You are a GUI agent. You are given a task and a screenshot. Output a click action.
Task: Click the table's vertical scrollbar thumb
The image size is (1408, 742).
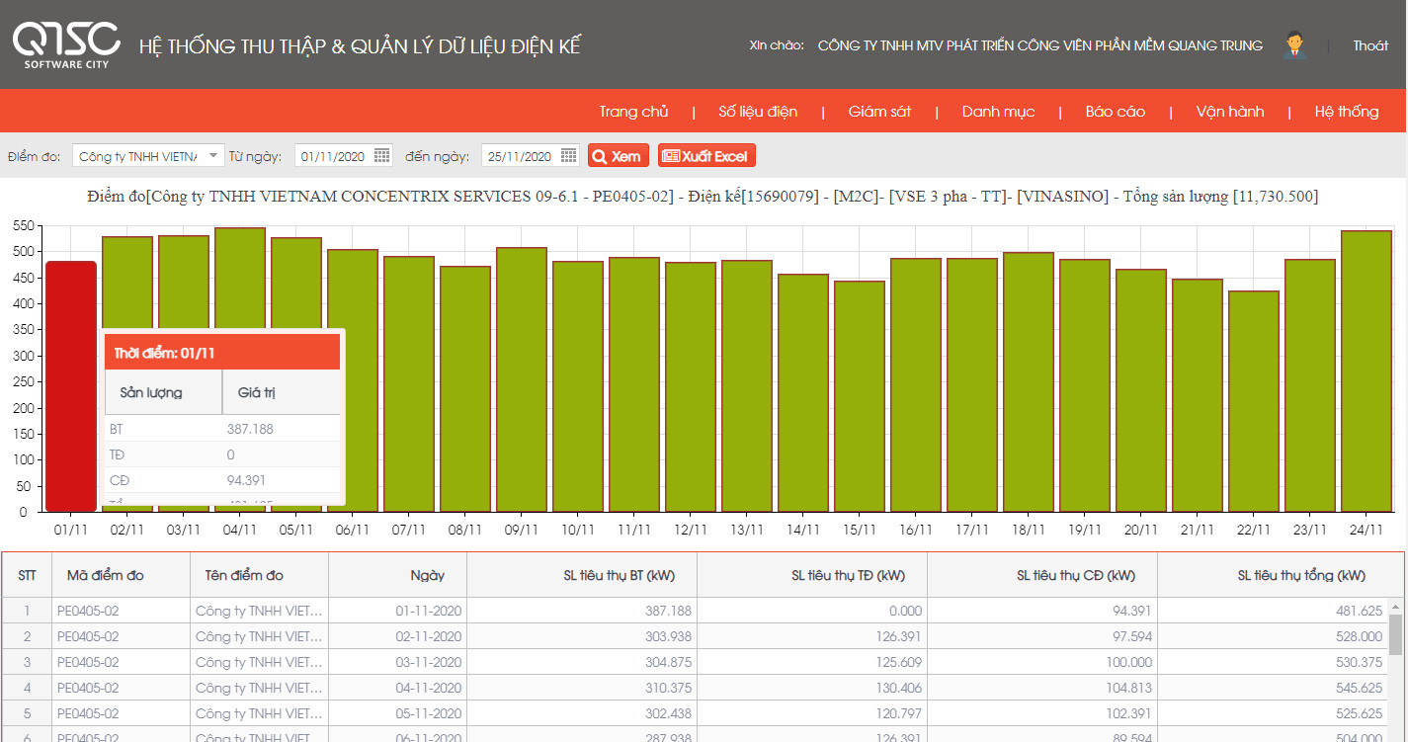(x=1395, y=634)
